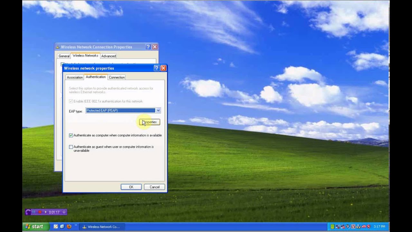The image size is (412, 232).
Task: Click the recorder's 0:01:17 elapsed time
Action: point(54,212)
